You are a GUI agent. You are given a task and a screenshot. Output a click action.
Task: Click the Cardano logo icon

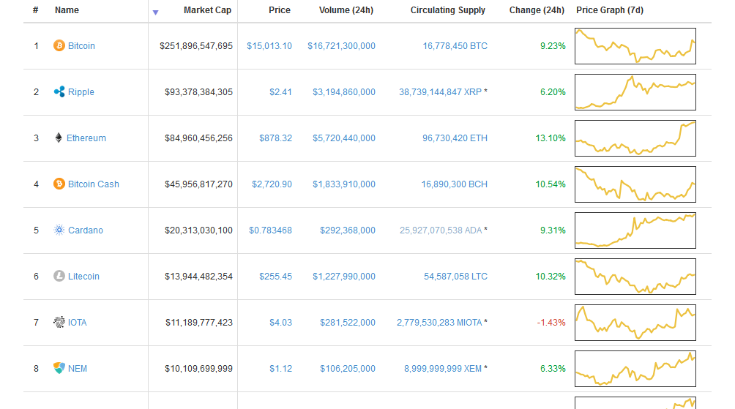[x=59, y=230]
